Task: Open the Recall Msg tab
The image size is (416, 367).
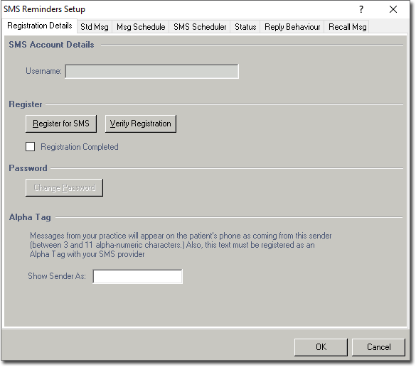Action: 347,27
